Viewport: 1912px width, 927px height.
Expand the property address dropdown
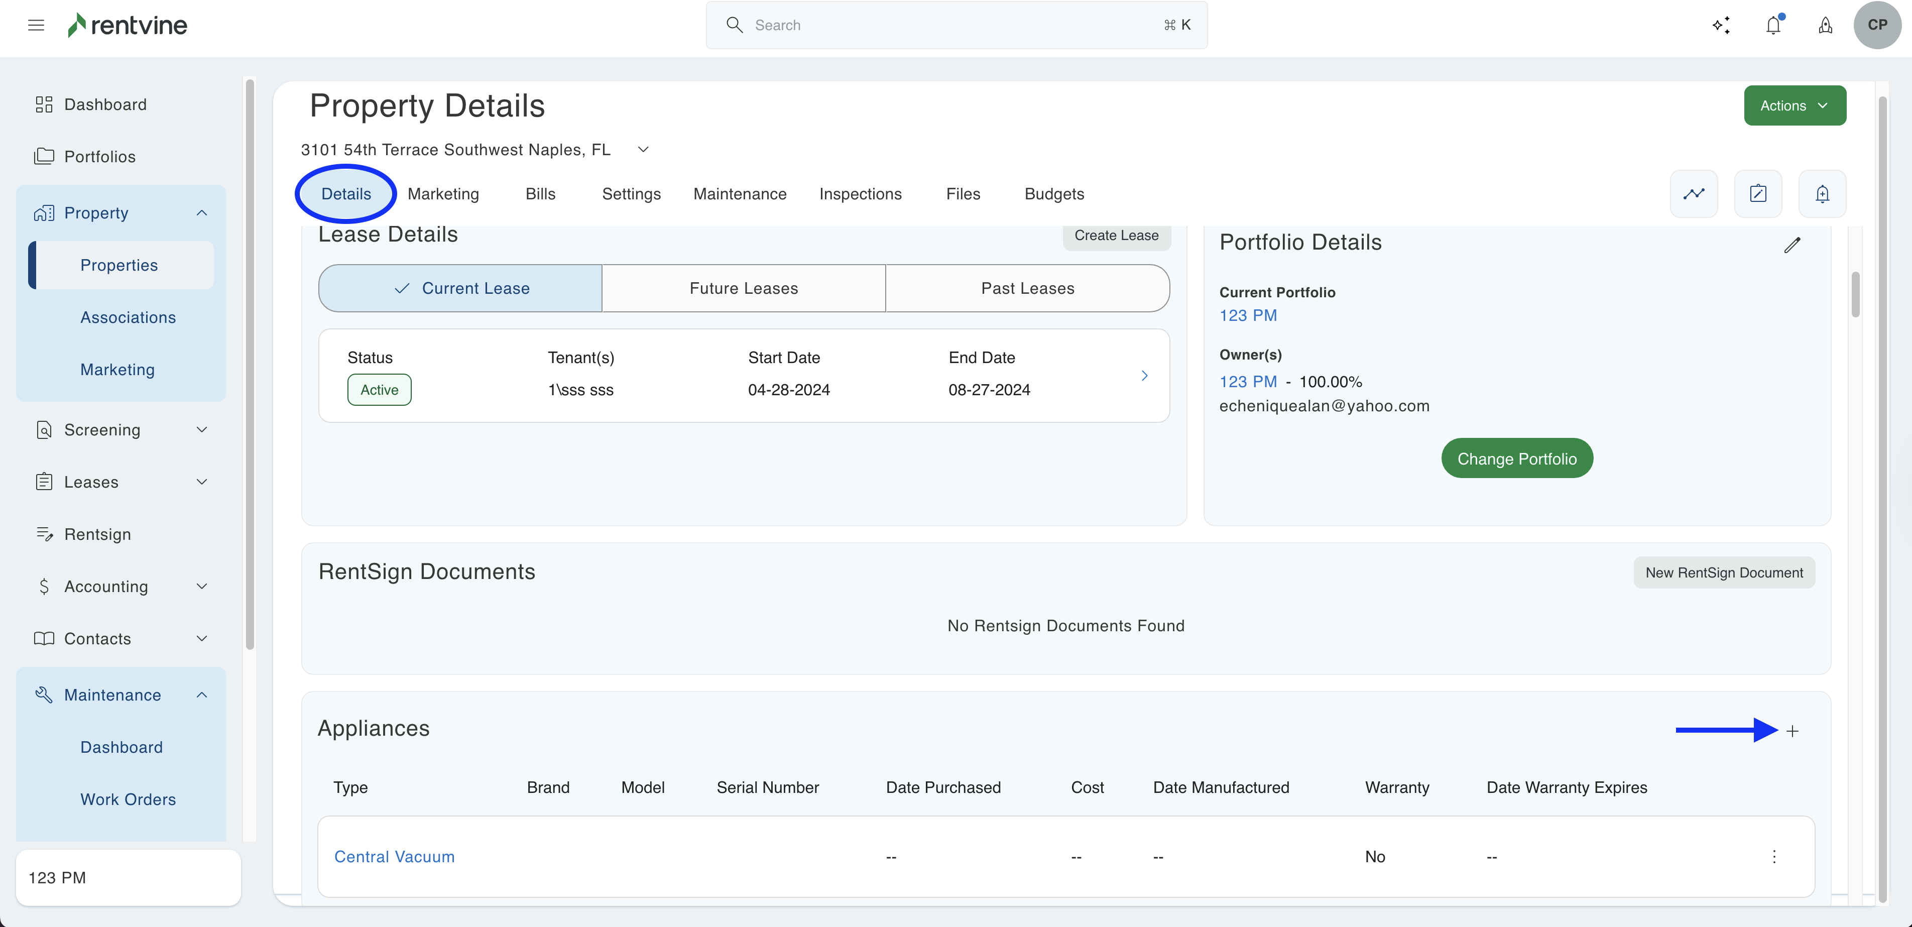point(644,149)
